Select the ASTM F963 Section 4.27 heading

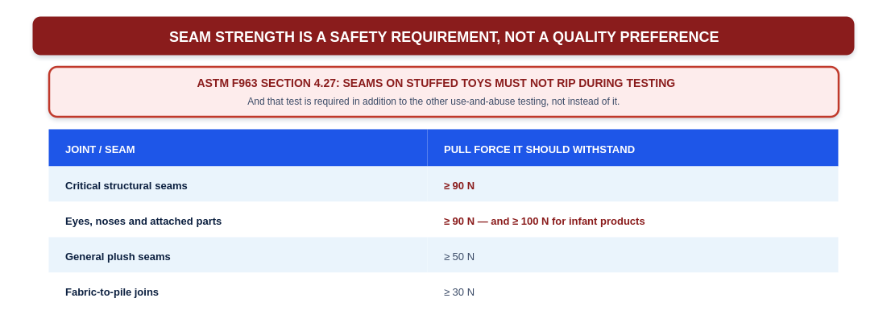click(x=436, y=83)
